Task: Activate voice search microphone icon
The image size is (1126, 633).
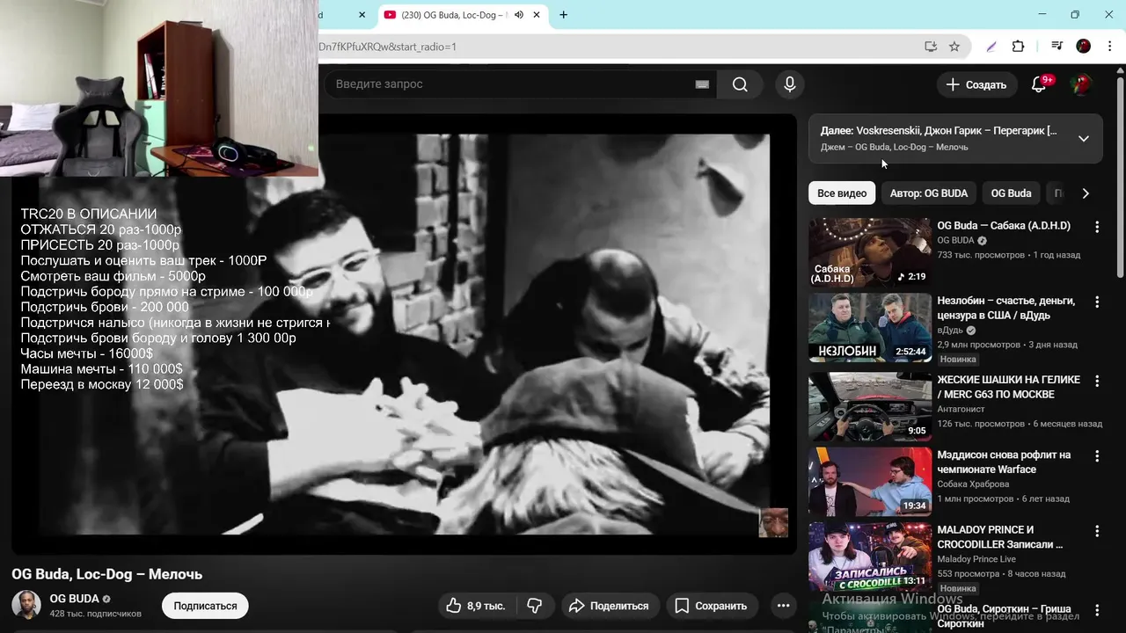Action: click(790, 84)
